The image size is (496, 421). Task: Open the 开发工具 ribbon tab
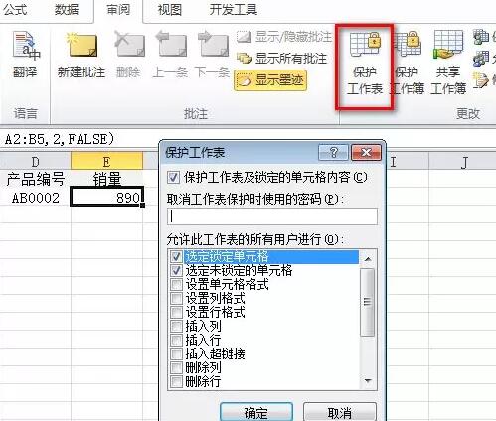pos(234,10)
